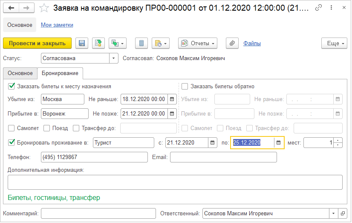Switch to Основное navigation section

point(20,25)
